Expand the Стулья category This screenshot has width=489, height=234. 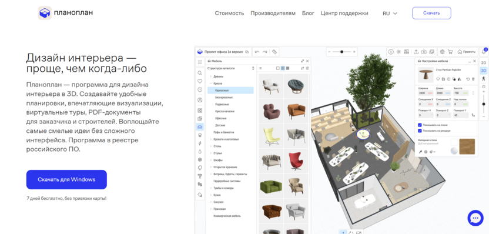pos(211,153)
